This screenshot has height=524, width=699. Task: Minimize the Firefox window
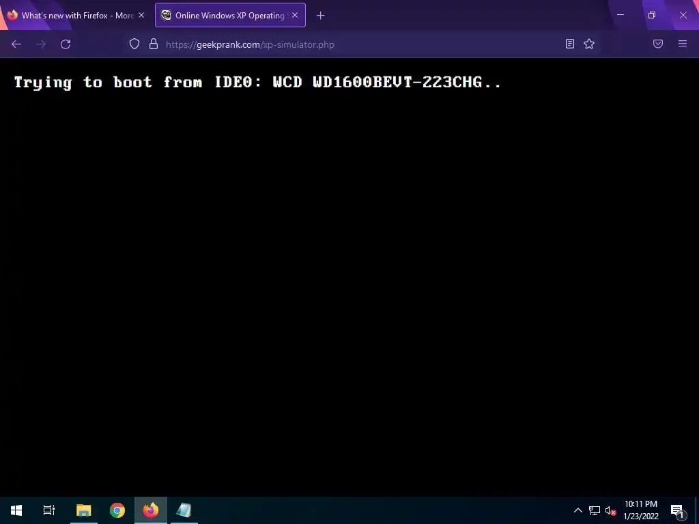(x=620, y=15)
